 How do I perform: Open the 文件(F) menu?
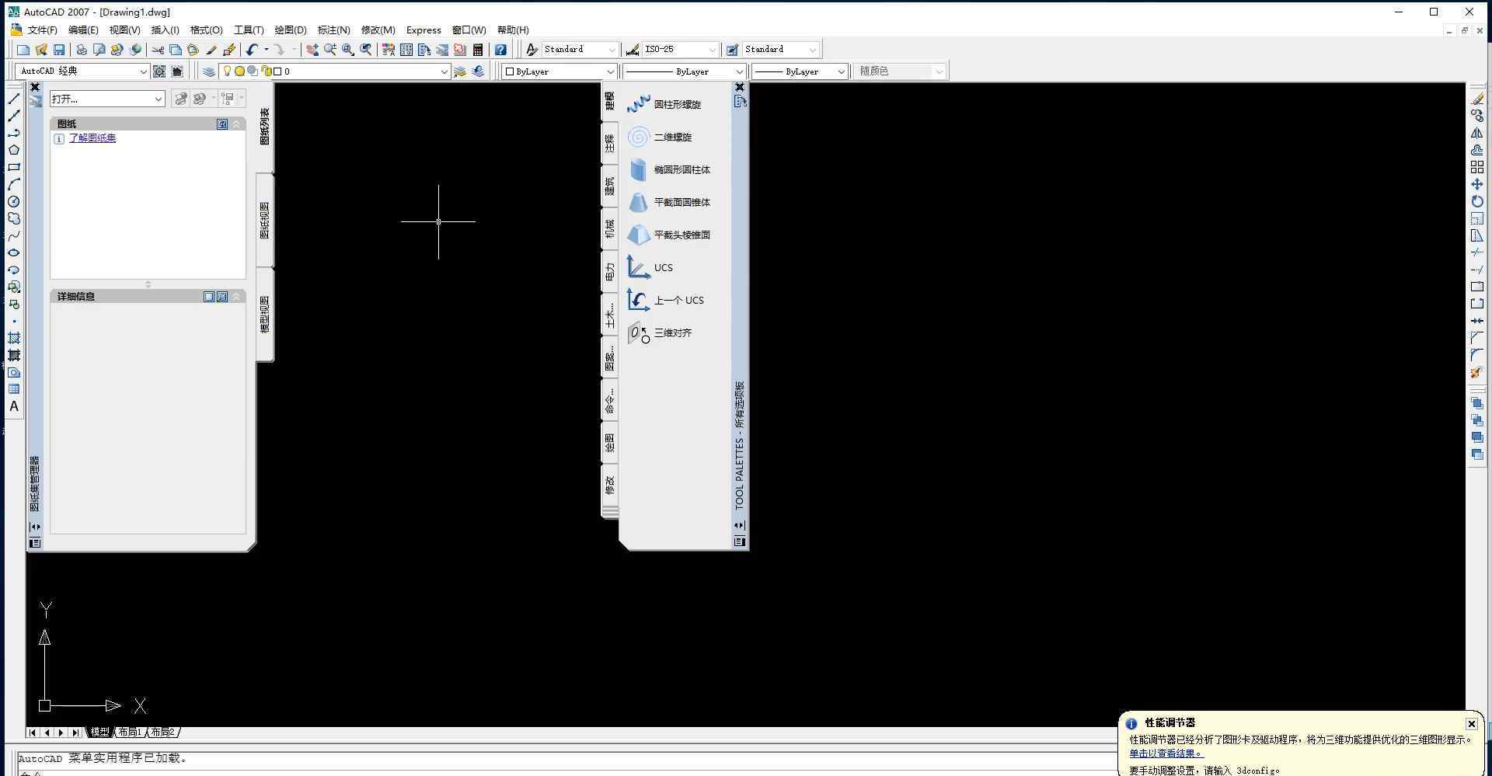[x=42, y=30]
